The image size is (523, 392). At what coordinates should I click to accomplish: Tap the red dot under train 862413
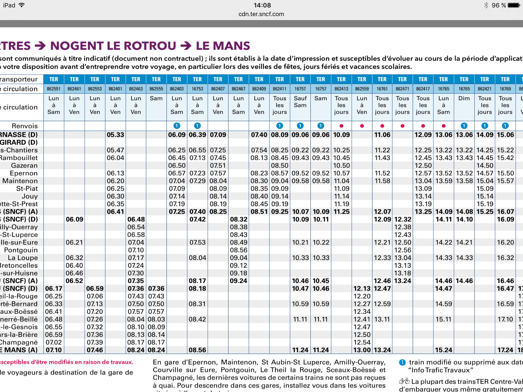(x=341, y=126)
